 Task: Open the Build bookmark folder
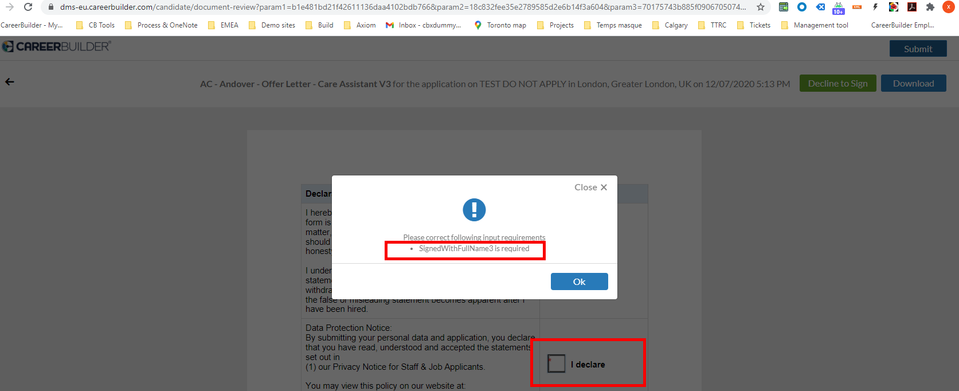(319, 25)
